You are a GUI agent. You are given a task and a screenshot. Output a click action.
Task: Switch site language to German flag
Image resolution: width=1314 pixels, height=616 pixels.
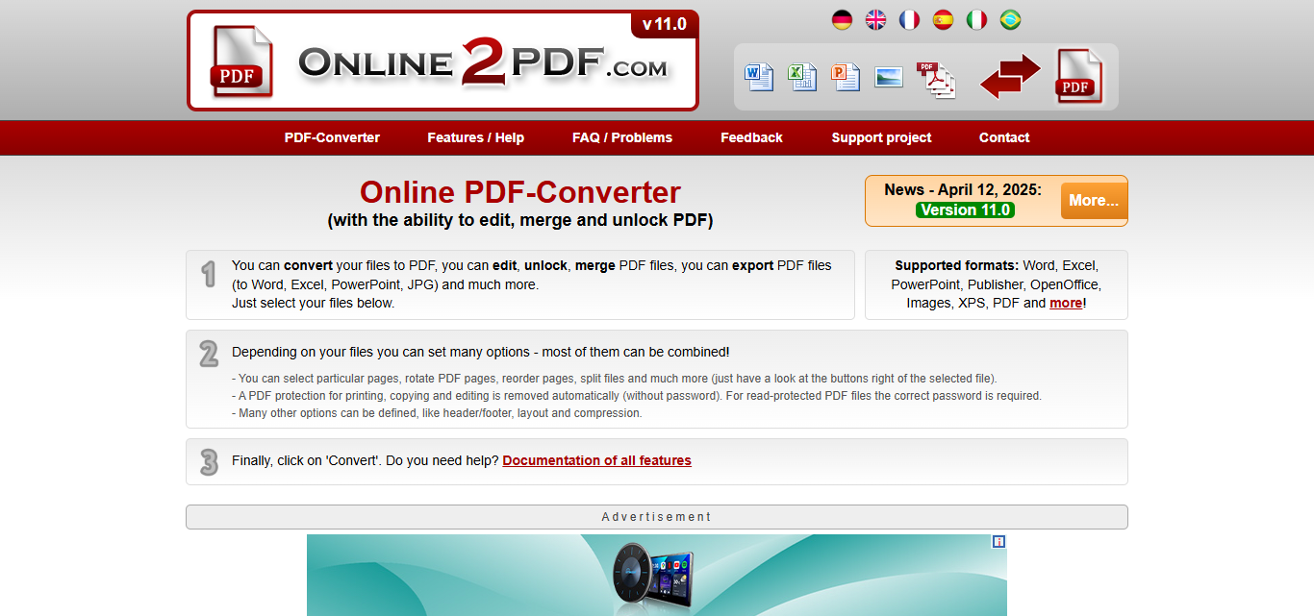842,19
